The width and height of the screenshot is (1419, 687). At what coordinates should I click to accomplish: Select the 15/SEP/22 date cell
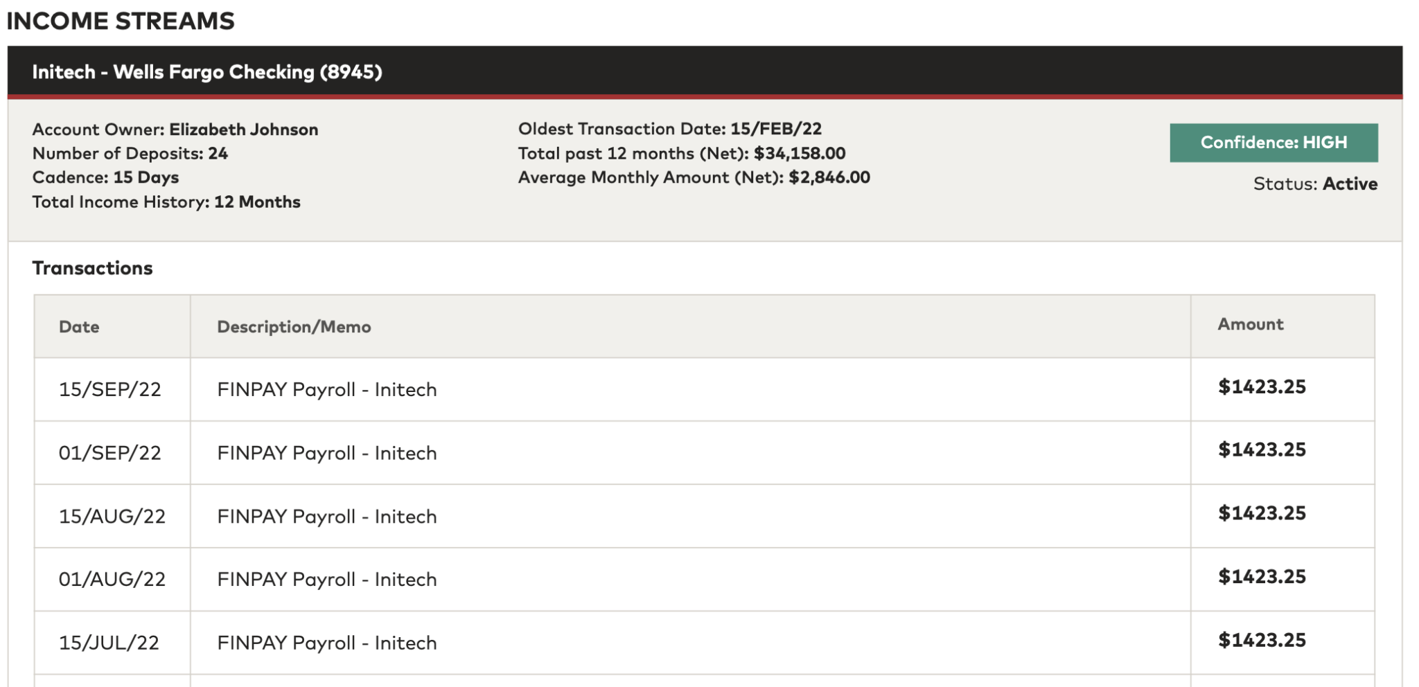pyautogui.click(x=109, y=389)
